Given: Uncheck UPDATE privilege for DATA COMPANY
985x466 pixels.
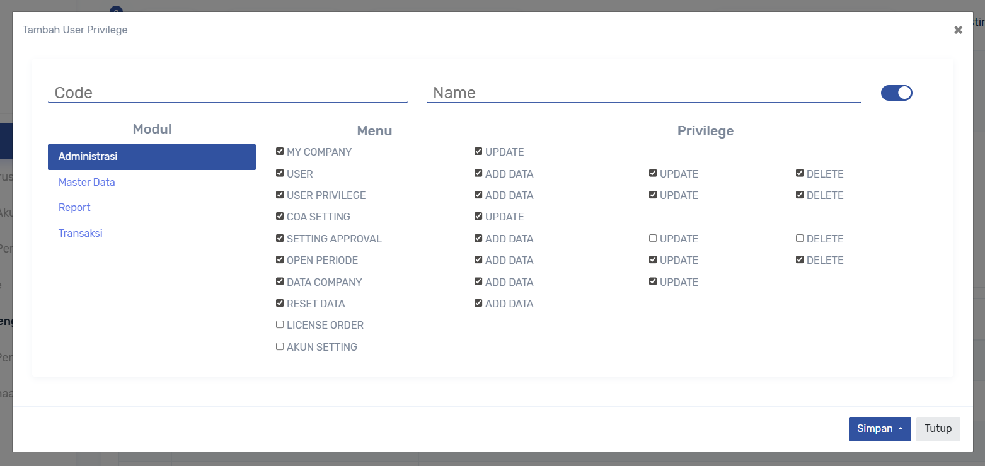Looking at the screenshot, I should (653, 282).
